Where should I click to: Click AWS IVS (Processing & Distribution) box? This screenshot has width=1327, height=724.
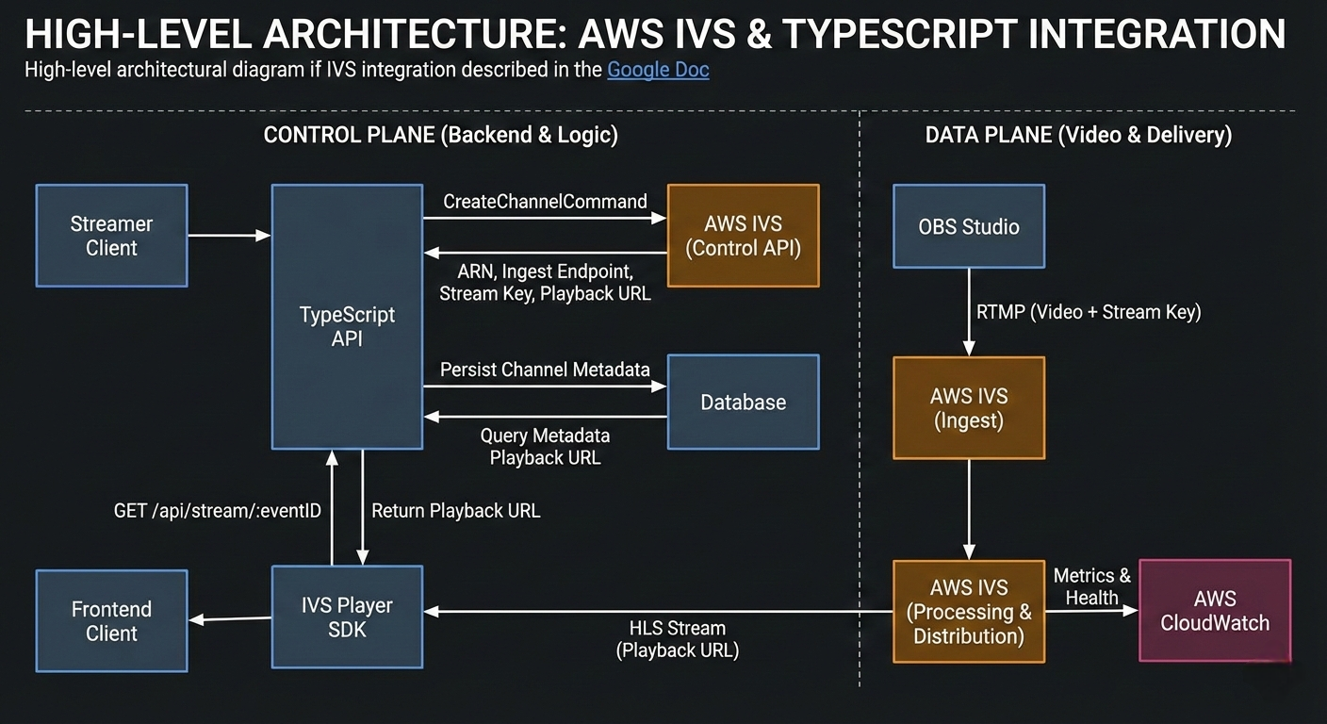[x=969, y=612]
